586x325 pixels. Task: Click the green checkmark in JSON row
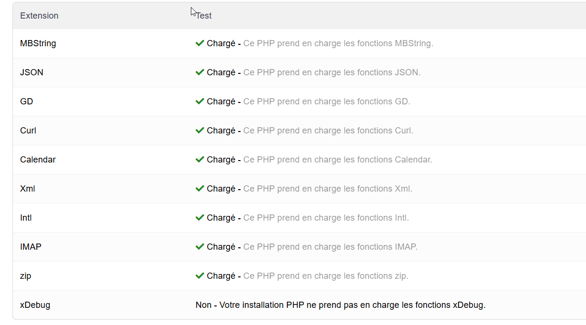[x=200, y=72]
